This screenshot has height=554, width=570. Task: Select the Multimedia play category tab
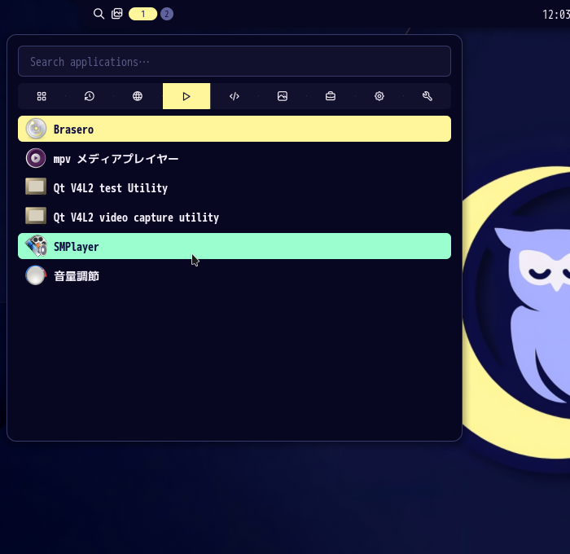pyautogui.click(x=186, y=96)
